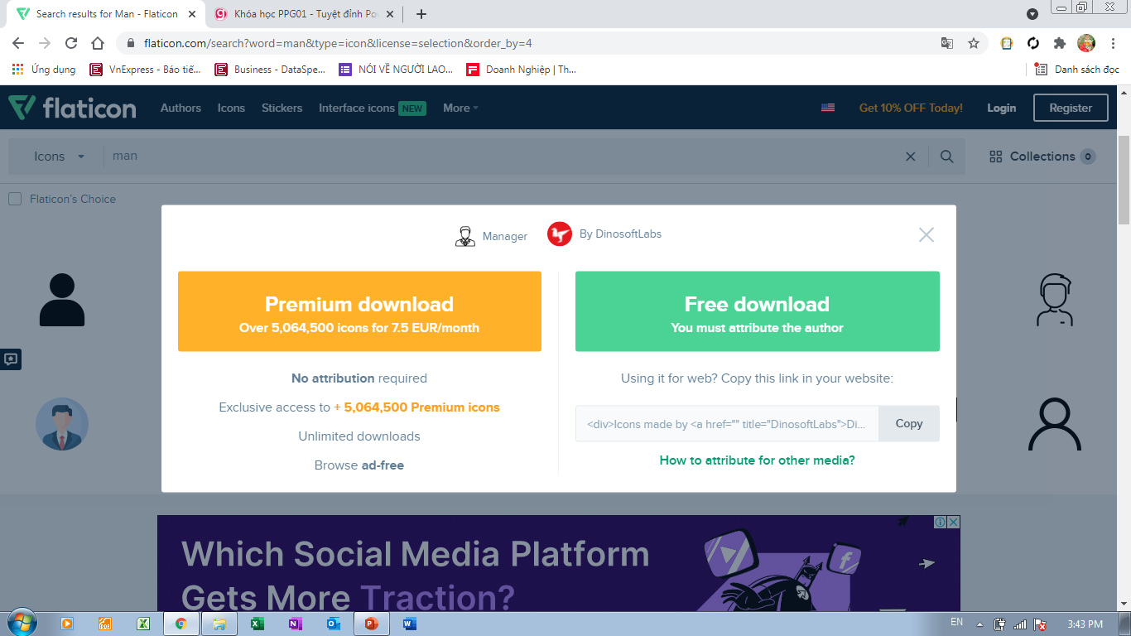
Task: Click the address bar URL
Action: tap(338, 43)
